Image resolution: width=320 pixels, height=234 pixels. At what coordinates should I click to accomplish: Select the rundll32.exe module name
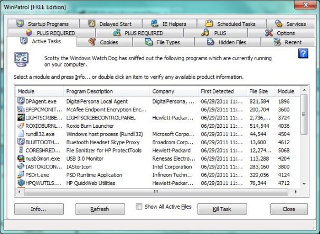tap(40, 134)
